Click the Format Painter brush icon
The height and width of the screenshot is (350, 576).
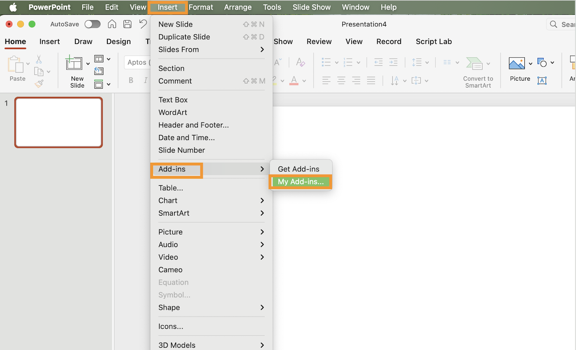pyautogui.click(x=39, y=84)
